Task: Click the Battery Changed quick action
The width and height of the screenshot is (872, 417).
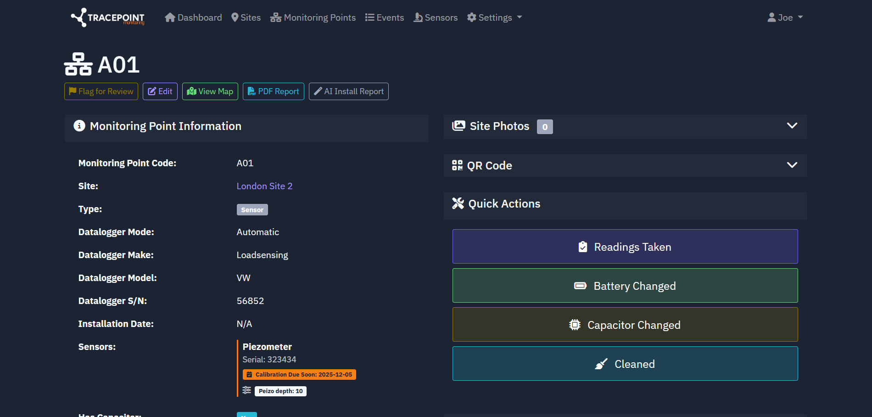Action: (x=625, y=285)
